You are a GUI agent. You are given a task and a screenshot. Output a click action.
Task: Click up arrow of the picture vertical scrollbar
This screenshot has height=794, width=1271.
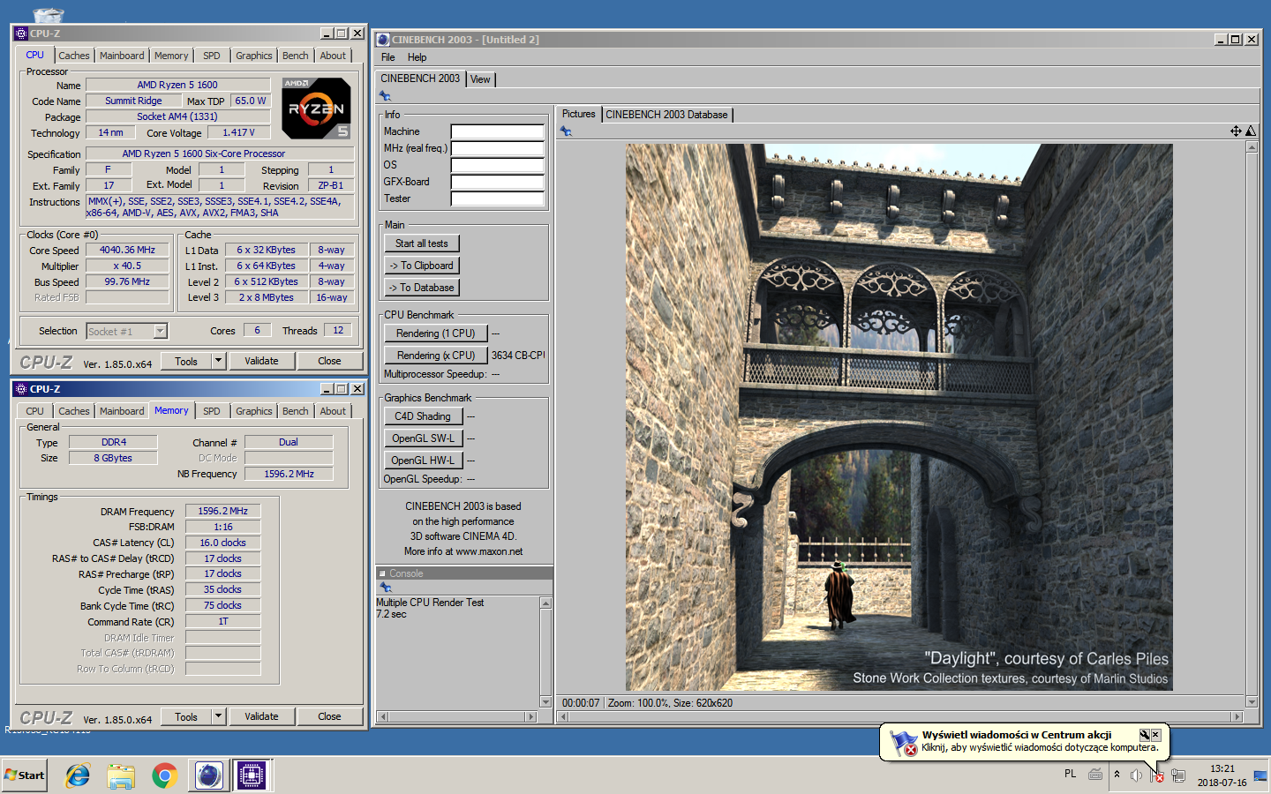1252,147
